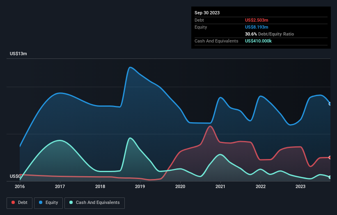Select the Debt endpoint marker on the red line
Viewport: 337px width, 215px height.
coord(330,157)
